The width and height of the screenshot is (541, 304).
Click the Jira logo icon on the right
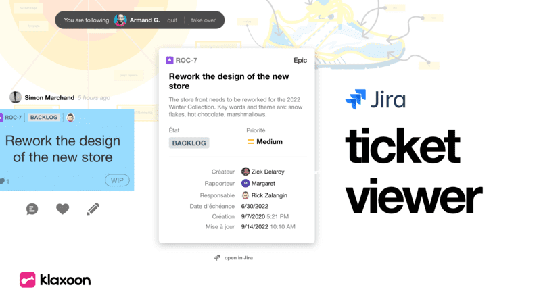click(x=356, y=99)
